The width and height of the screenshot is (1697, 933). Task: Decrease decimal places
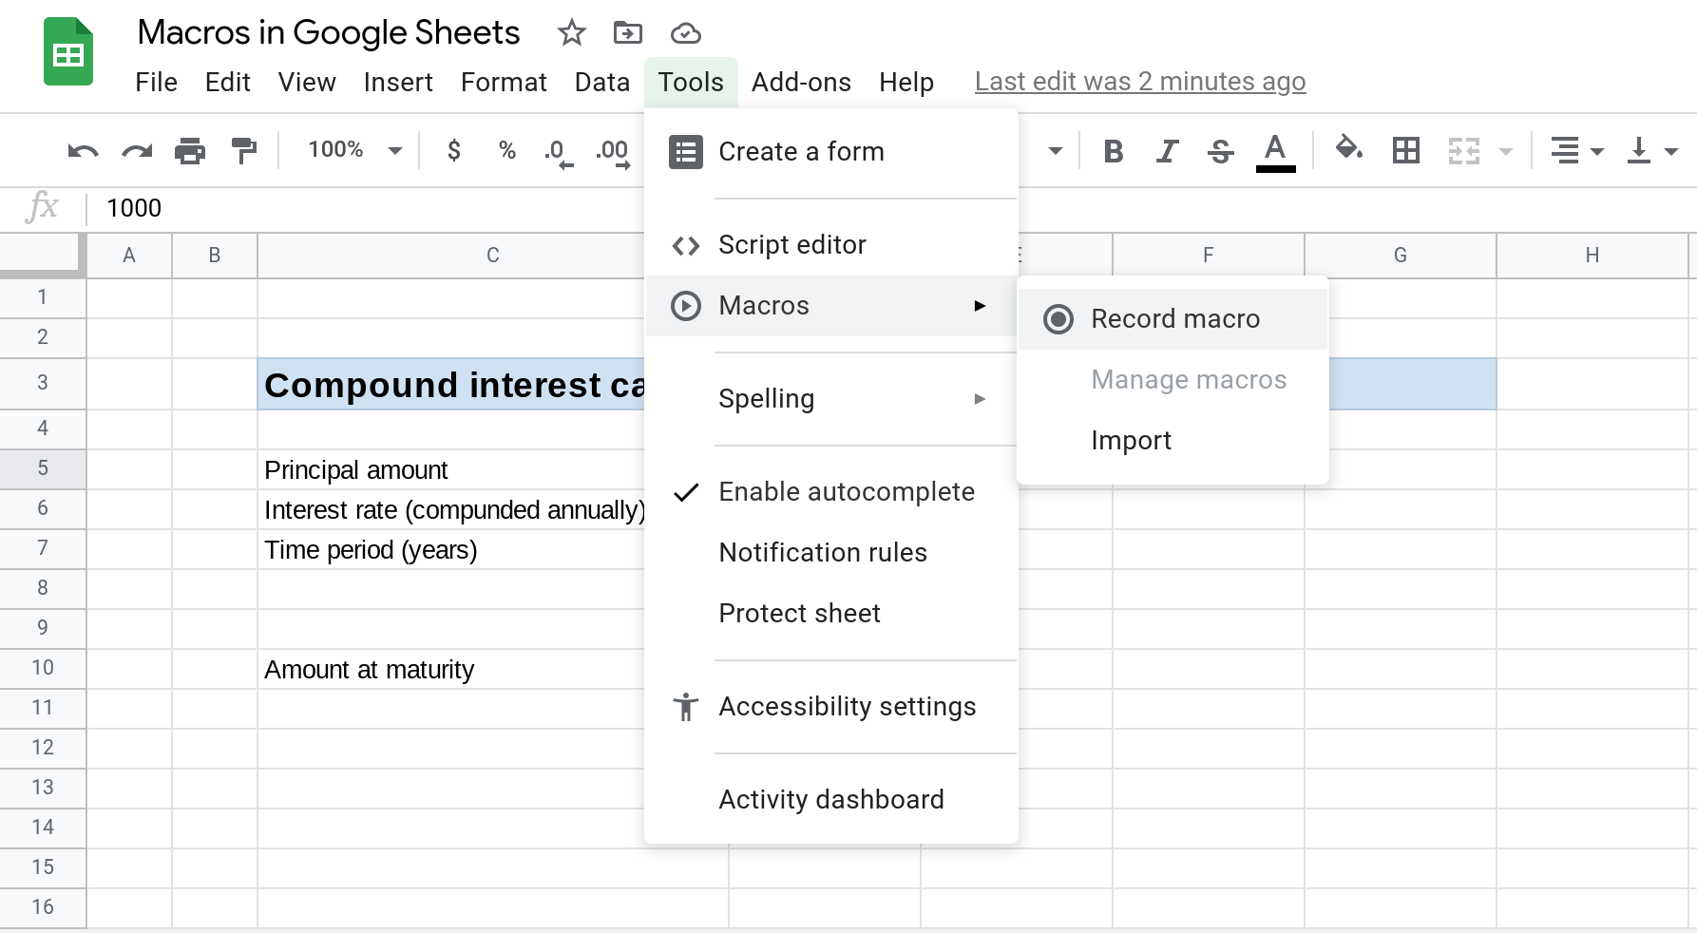559,152
